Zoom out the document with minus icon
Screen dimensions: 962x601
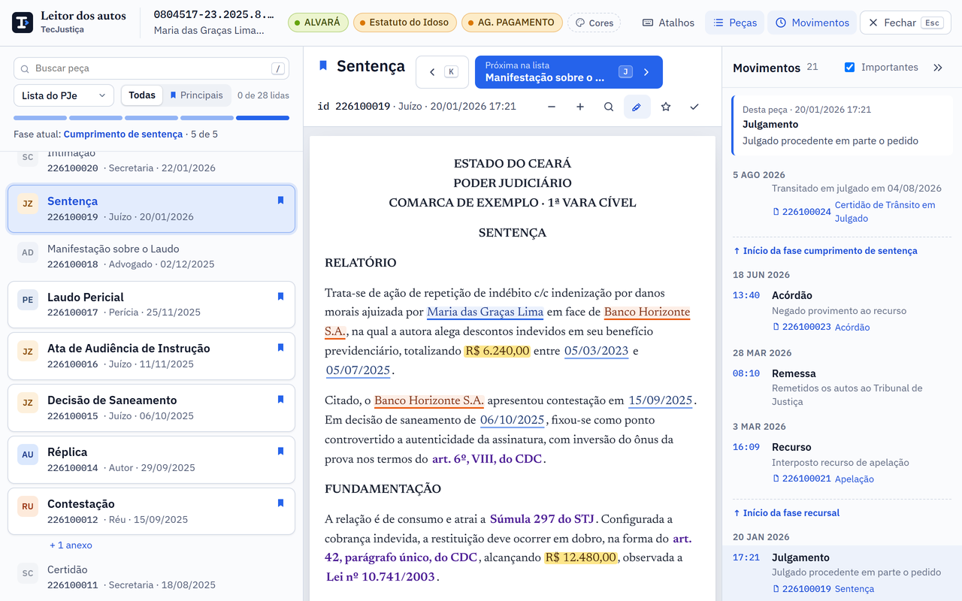tap(552, 107)
